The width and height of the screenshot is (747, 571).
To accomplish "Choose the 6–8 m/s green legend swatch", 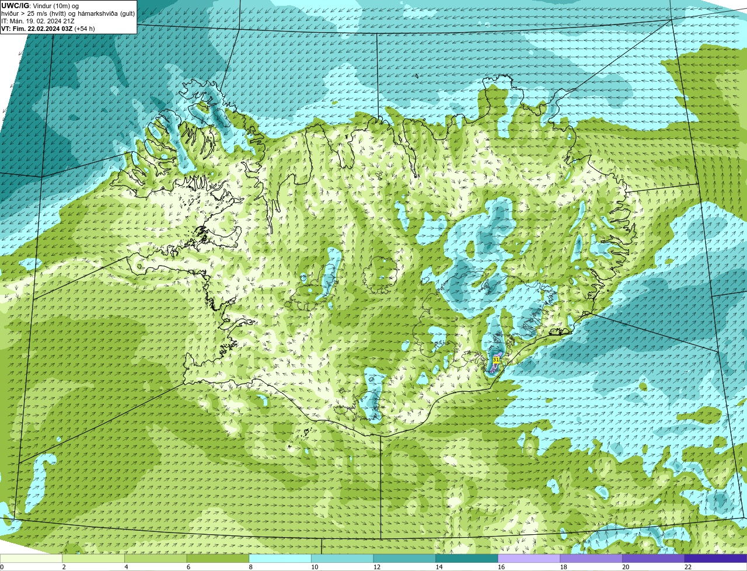I will tap(218, 558).
